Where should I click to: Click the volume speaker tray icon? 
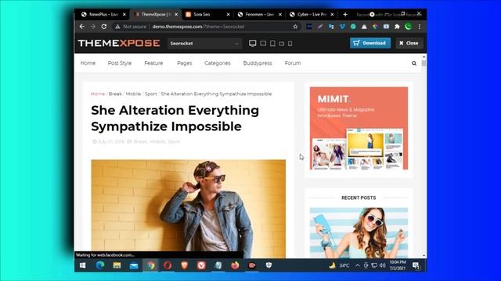tap(383, 265)
